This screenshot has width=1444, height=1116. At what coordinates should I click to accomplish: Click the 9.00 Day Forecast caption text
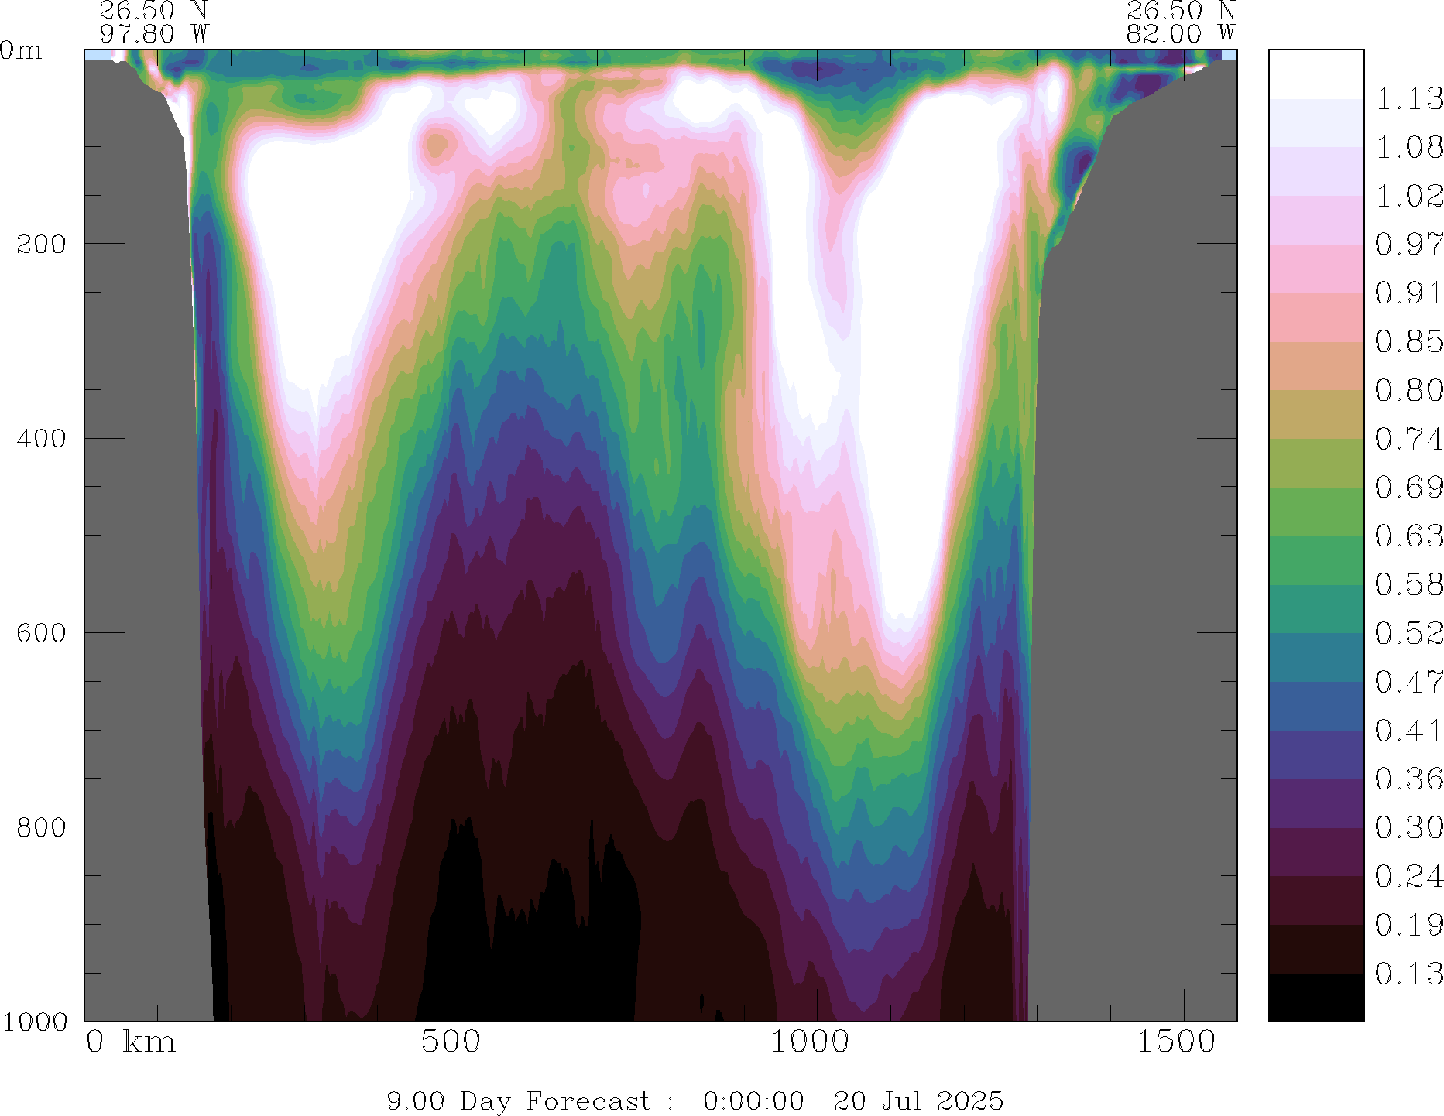(x=519, y=1101)
